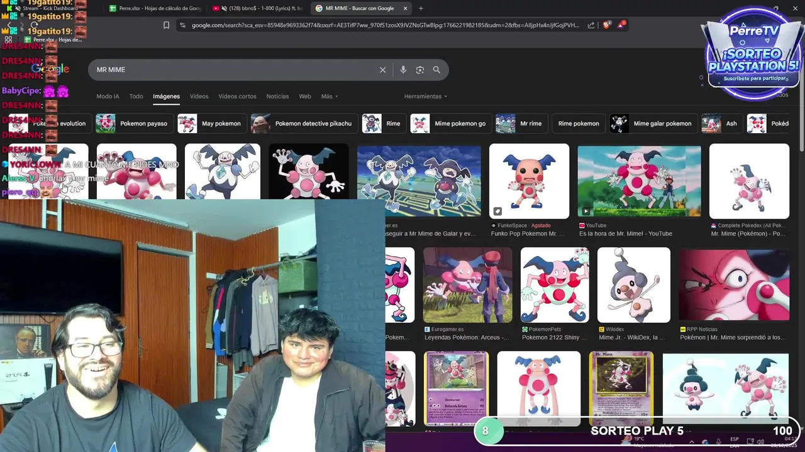Switch to Perre.xlsx Google Sheets tab
The image size is (805, 452).
[155, 8]
